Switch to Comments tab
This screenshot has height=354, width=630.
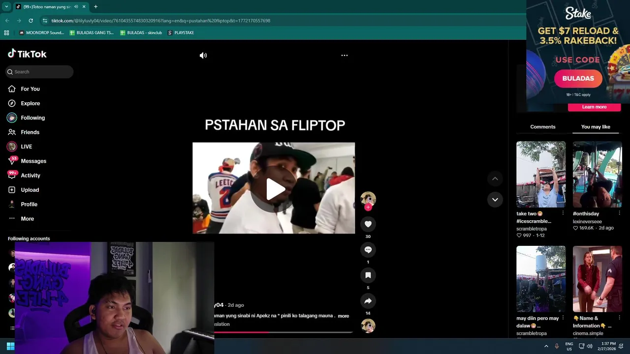click(542, 127)
